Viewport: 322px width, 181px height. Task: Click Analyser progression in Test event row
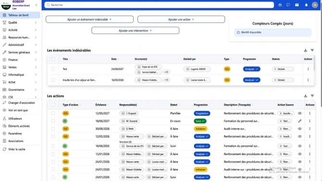pos(251,69)
